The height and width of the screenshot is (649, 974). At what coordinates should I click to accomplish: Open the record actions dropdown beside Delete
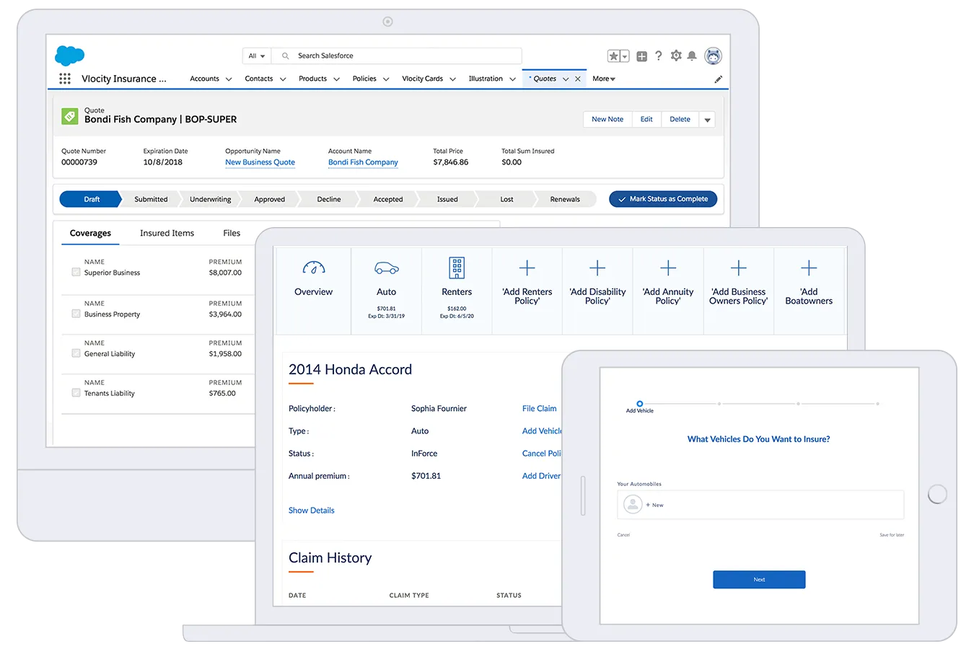coord(707,120)
